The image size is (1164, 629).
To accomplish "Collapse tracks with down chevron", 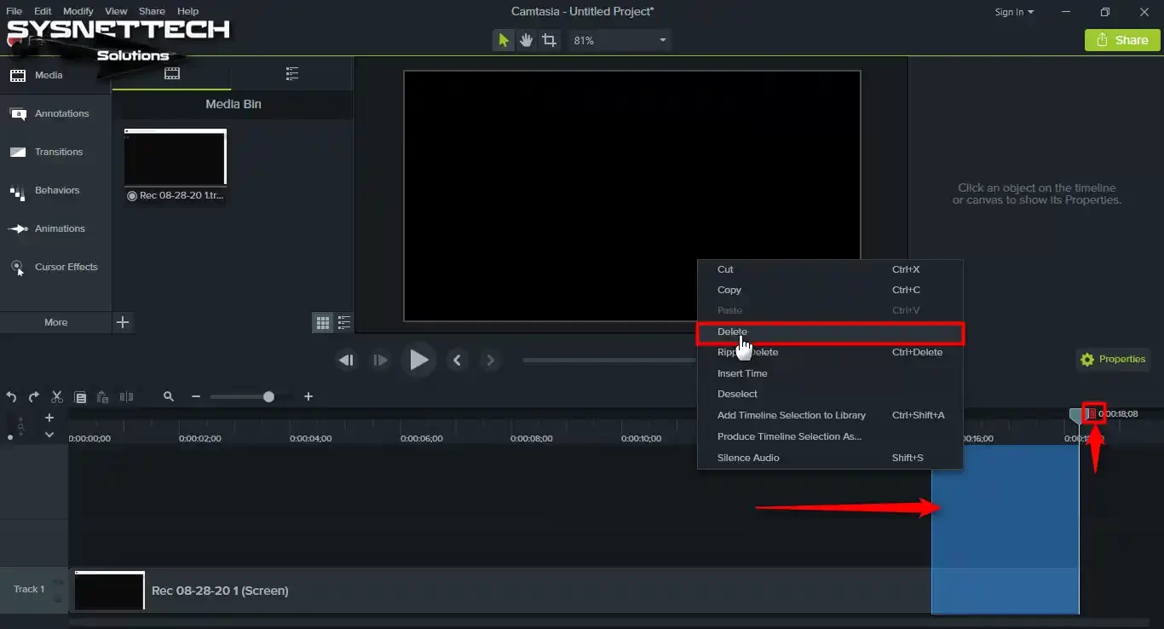I will [x=49, y=435].
